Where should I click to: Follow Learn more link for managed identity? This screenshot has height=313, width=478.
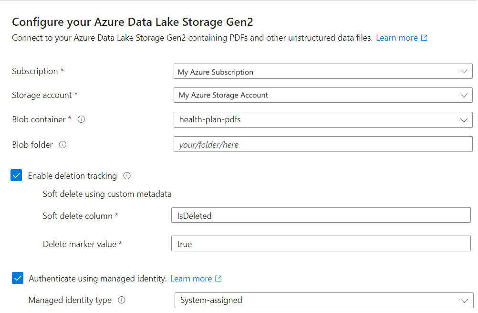[191, 279]
